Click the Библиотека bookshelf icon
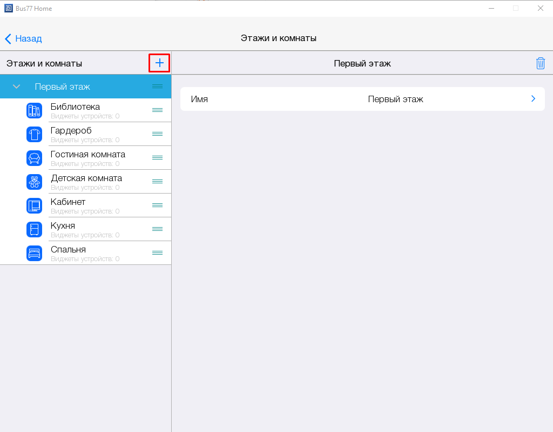This screenshot has width=553, height=432. point(34,110)
